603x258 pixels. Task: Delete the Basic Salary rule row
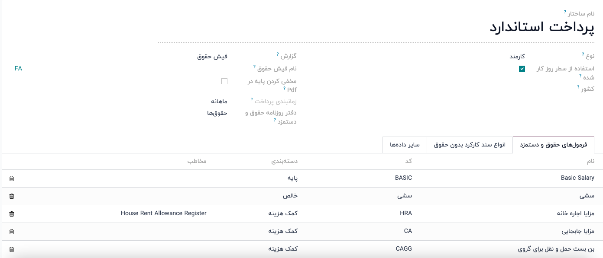pos(12,178)
